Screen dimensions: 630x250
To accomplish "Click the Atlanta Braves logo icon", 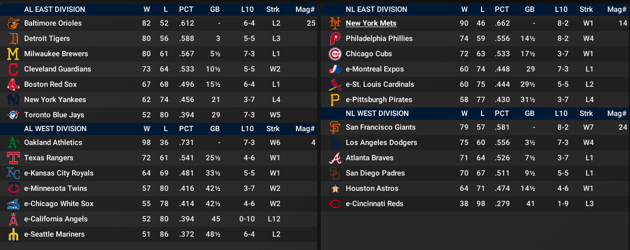I will pos(335,158).
